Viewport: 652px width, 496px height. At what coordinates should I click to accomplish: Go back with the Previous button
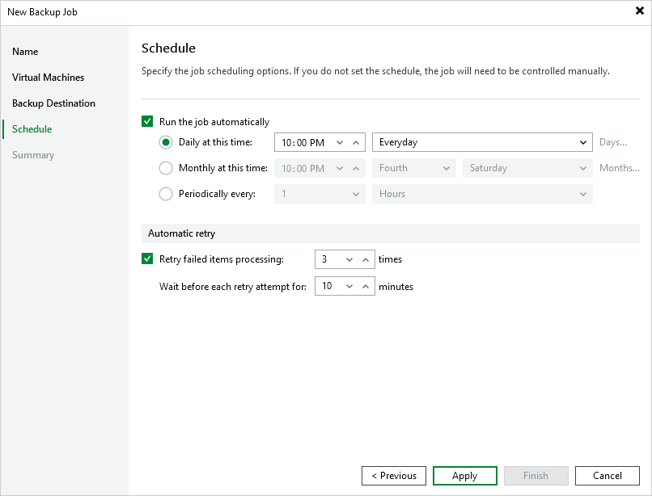coord(394,476)
